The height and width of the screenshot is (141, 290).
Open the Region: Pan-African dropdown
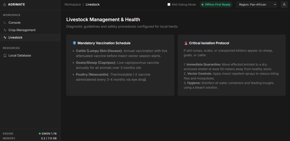257,4
